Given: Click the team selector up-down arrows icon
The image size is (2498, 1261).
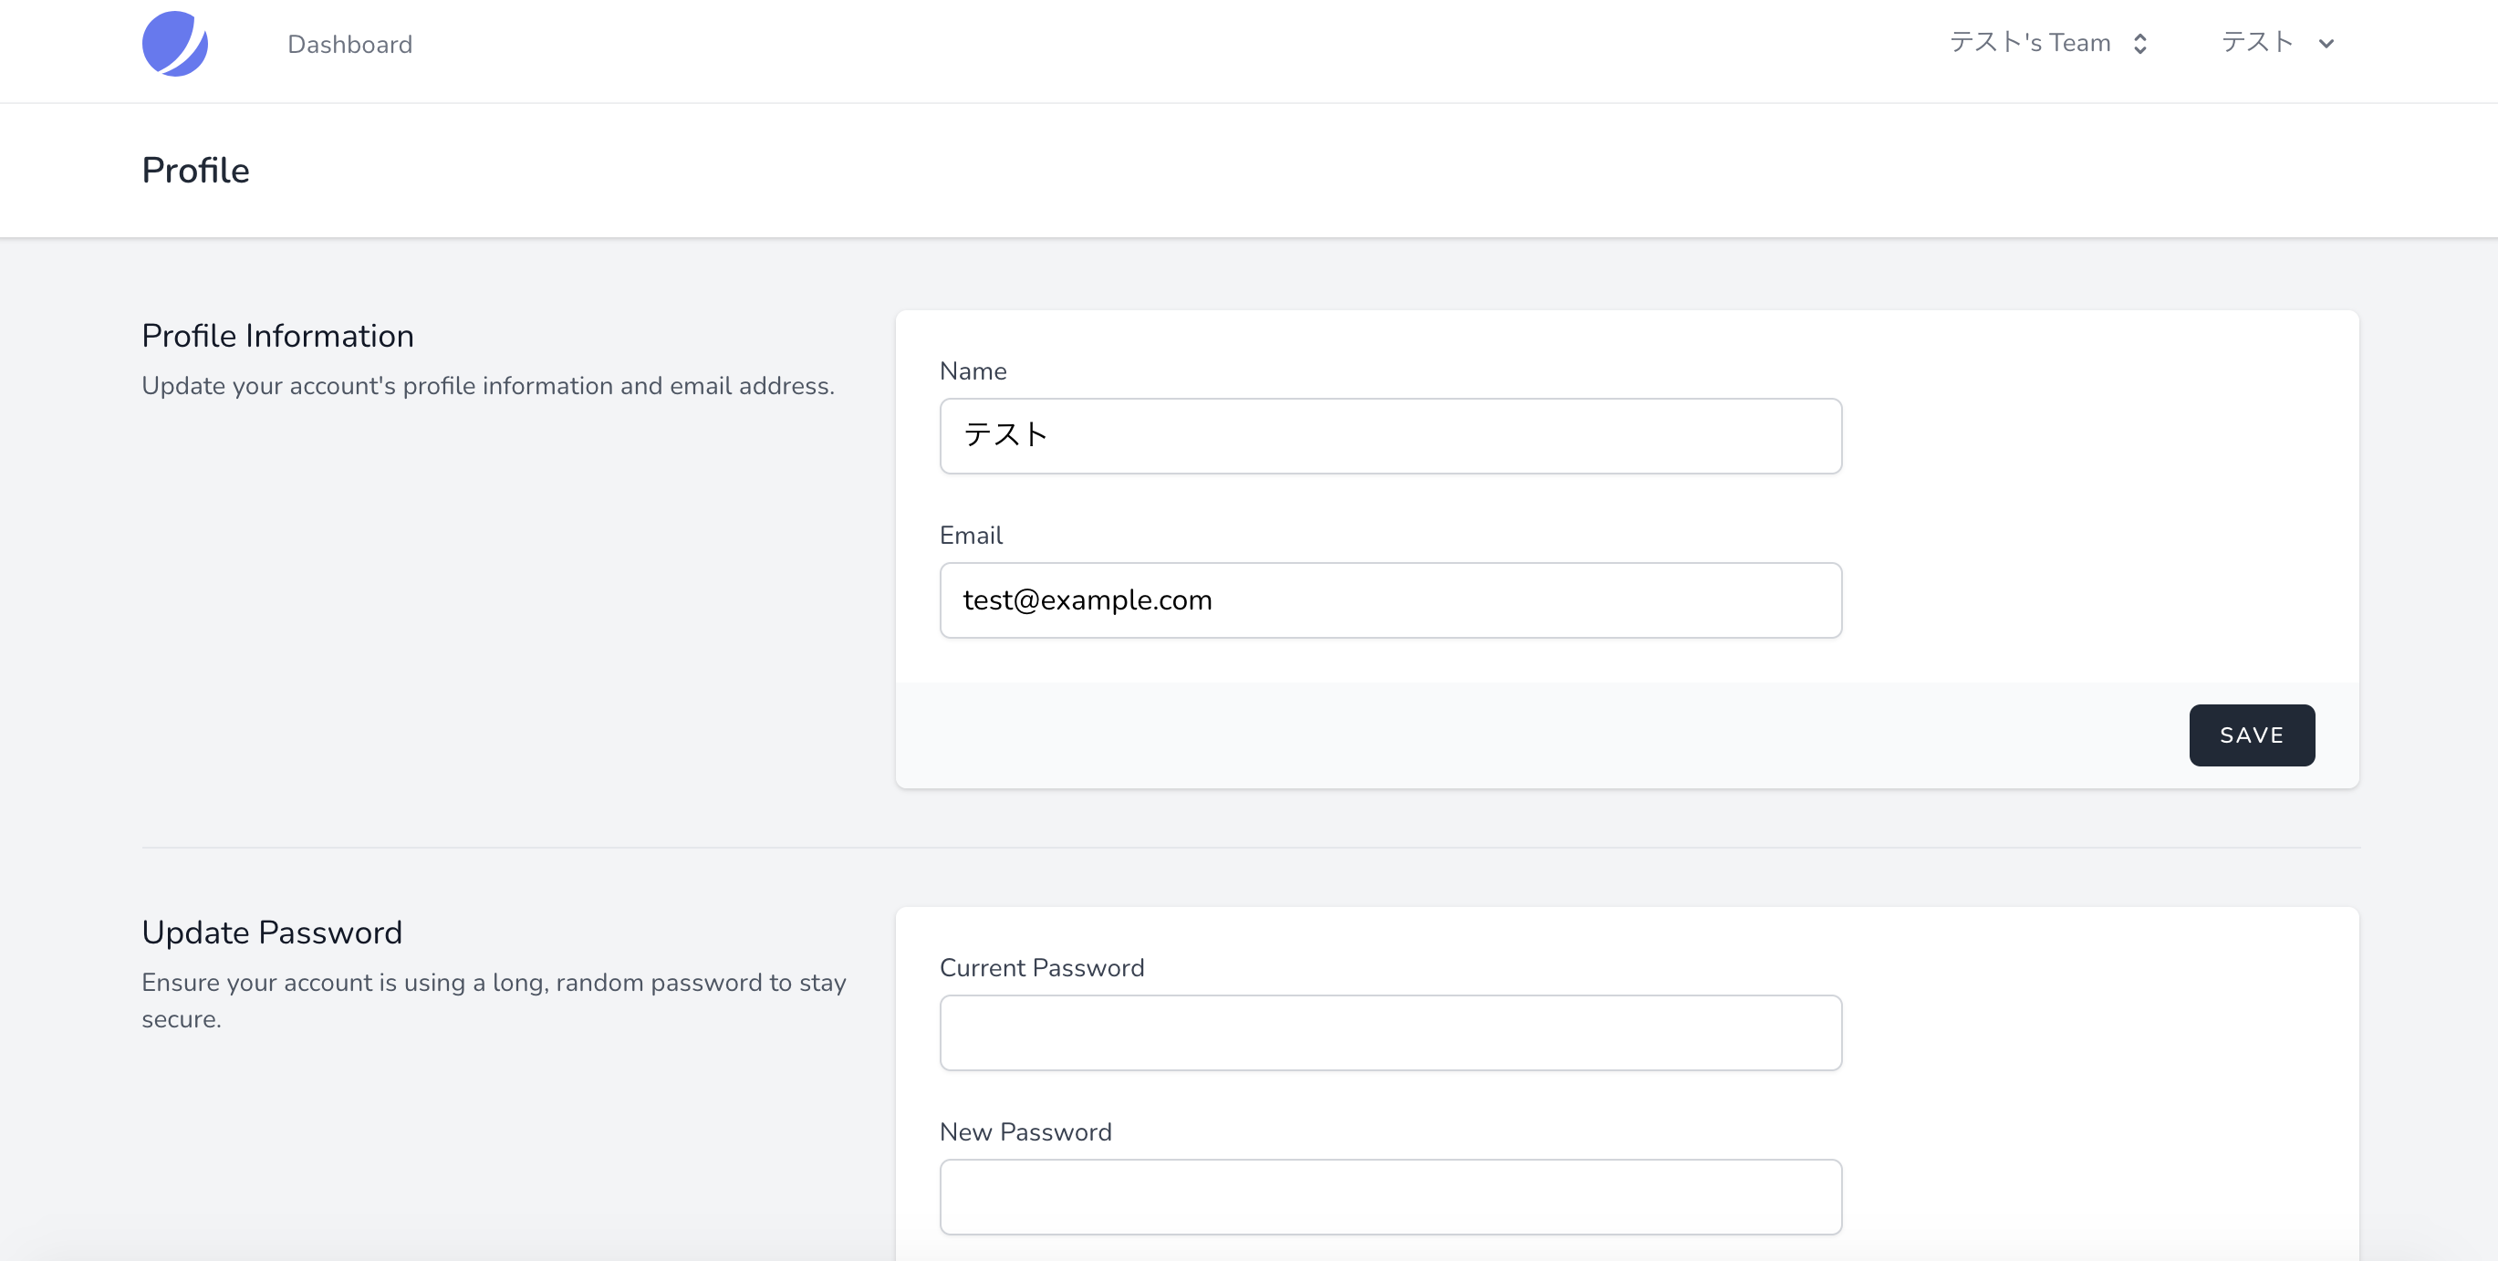Looking at the screenshot, I should click(x=2140, y=44).
